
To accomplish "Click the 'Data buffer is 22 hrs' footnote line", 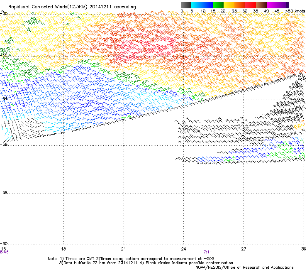I will [146, 263].
